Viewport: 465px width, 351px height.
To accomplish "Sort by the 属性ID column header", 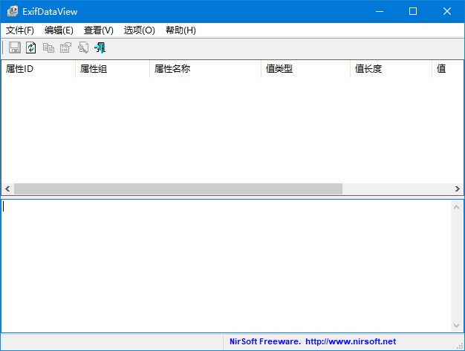I will [37, 69].
